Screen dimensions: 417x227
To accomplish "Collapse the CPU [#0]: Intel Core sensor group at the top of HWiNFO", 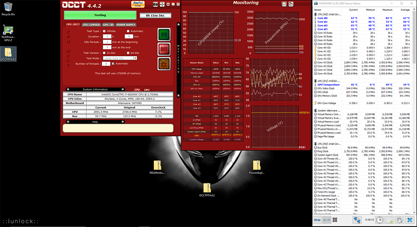I will pos(315,14).
